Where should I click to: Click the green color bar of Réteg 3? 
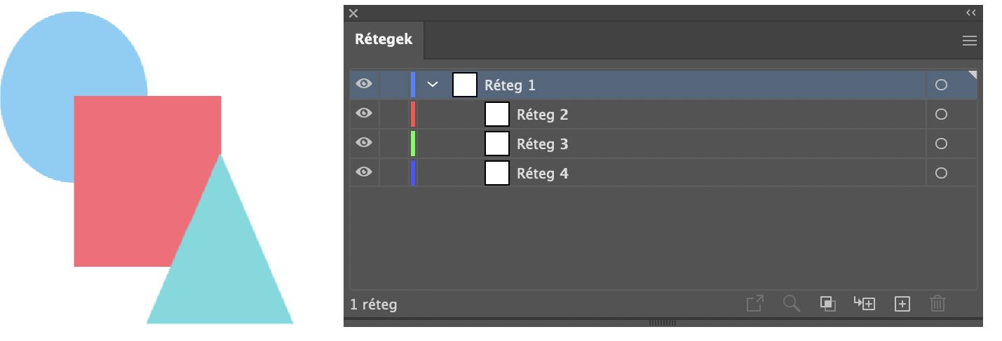[x=413, y=144]
